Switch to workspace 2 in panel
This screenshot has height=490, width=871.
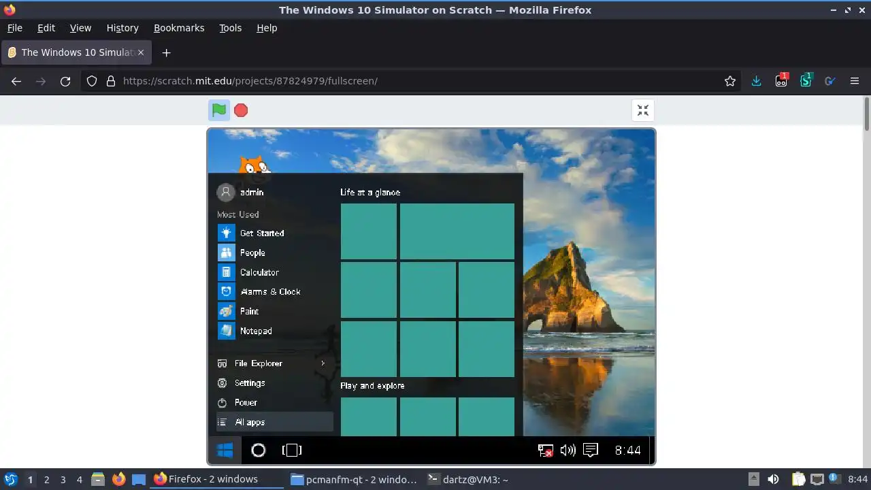(47, 480)
